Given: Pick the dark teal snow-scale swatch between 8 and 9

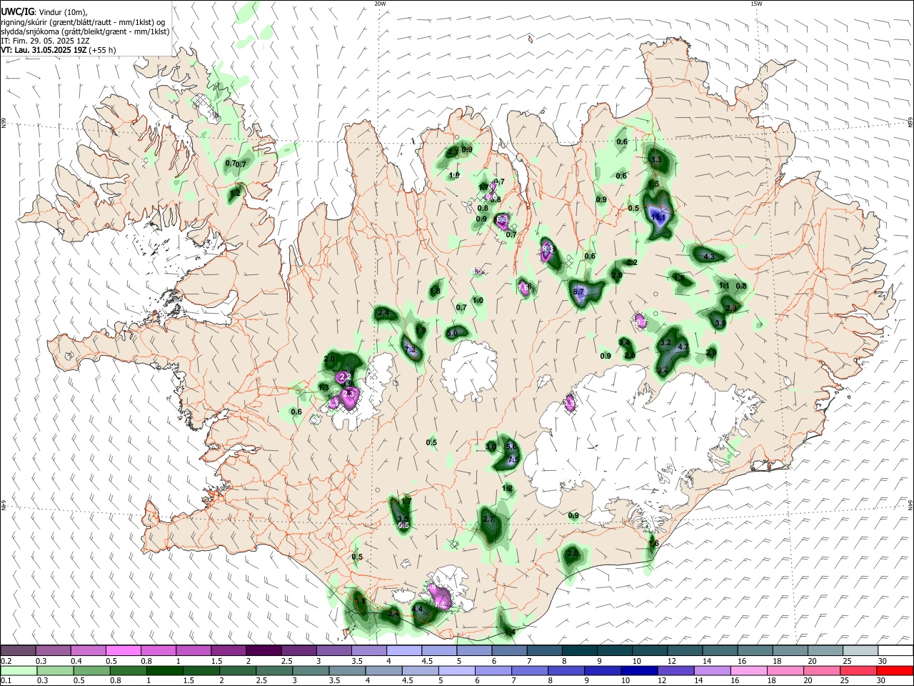Looking at the screenshot, I should pyautogui.click(x=580, y=651).
